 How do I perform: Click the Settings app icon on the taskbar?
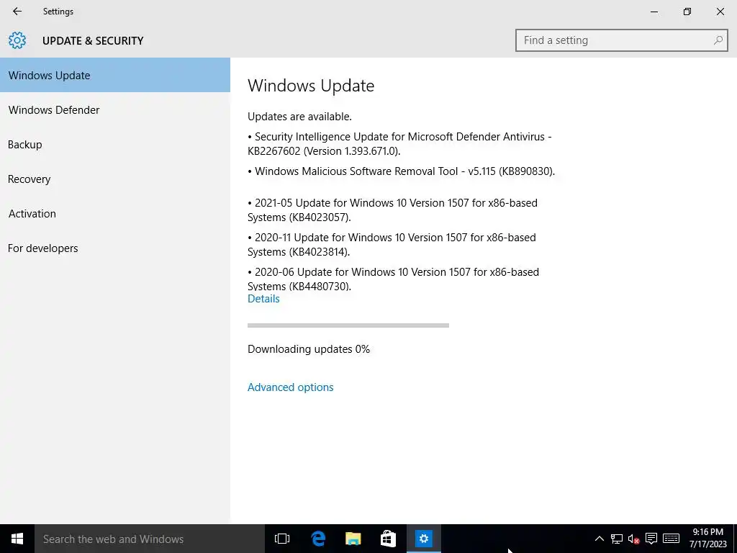[423, 539]
